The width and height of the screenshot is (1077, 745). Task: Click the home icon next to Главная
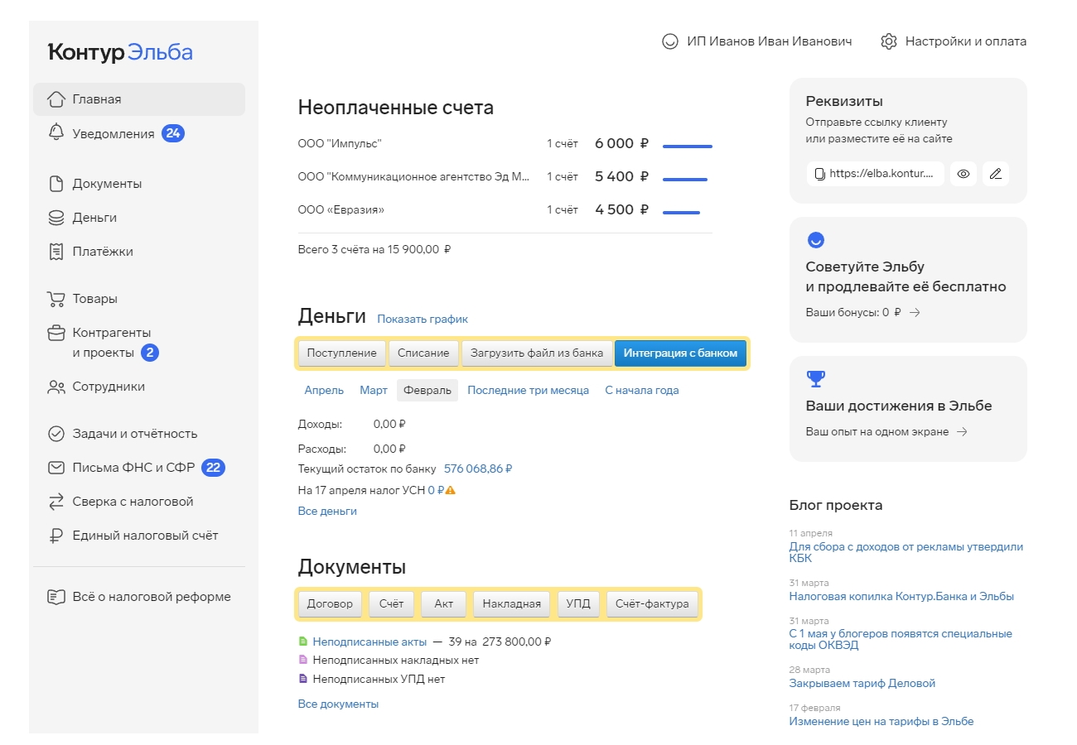tap(56, 99)
